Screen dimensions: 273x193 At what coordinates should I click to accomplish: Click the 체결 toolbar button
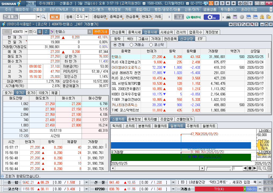179,17
